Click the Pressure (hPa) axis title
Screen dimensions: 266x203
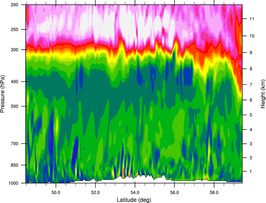3,94
